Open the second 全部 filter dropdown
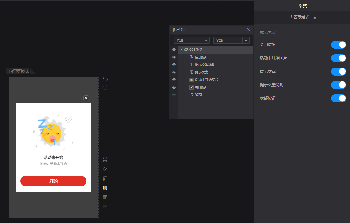350x223 pixels. tap(231, 40)
